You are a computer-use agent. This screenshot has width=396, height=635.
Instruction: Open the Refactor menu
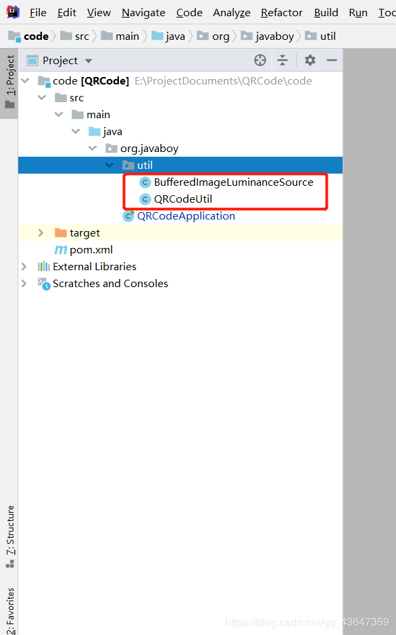point(282,13)
